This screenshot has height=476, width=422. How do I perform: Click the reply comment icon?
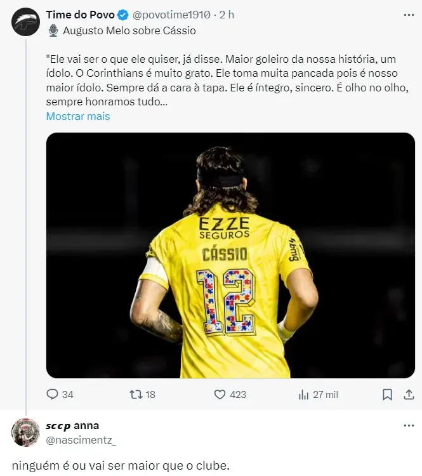tap(53, 394)
